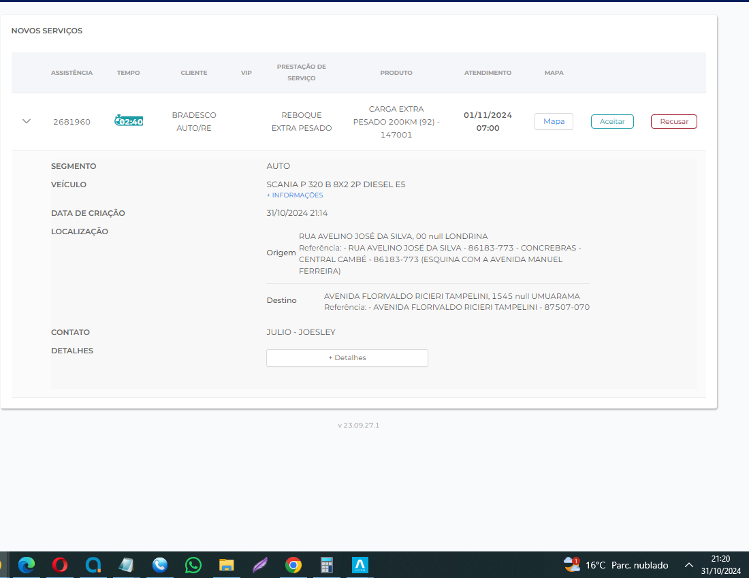Expand vehicle + INFORMAÇÕES link
749x578 pixels.
[295, 195]
